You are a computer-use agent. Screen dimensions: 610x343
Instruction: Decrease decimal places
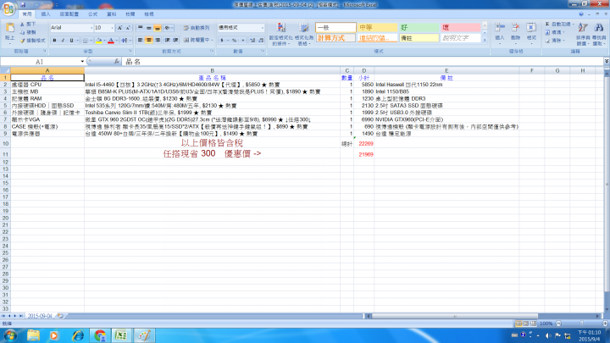point(261,41)
